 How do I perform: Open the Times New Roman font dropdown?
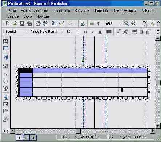63,32
